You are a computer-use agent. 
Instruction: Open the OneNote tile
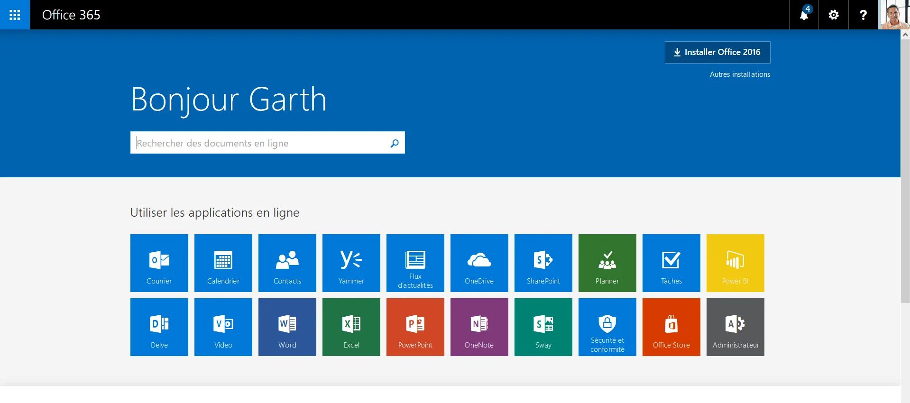point(479,327)
